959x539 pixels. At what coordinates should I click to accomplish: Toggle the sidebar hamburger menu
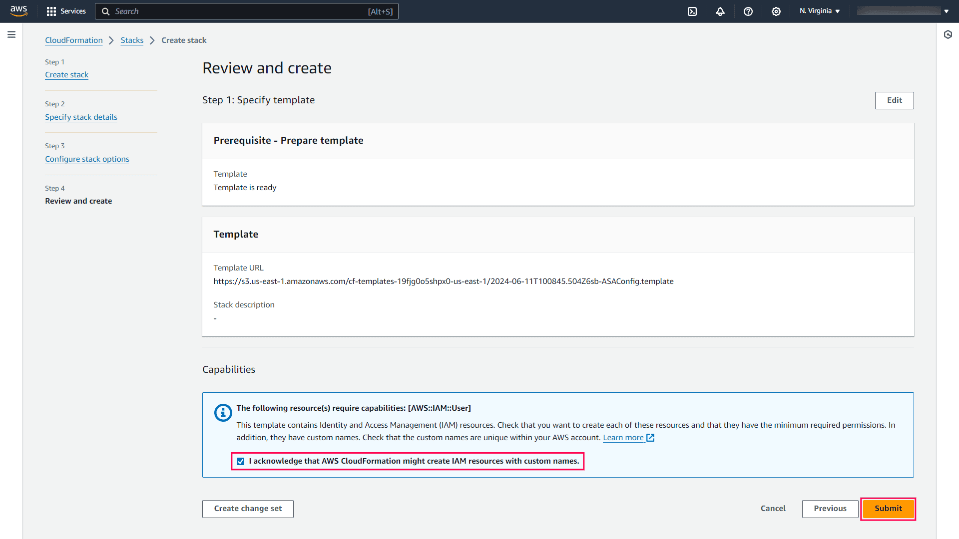pos(11,34)
